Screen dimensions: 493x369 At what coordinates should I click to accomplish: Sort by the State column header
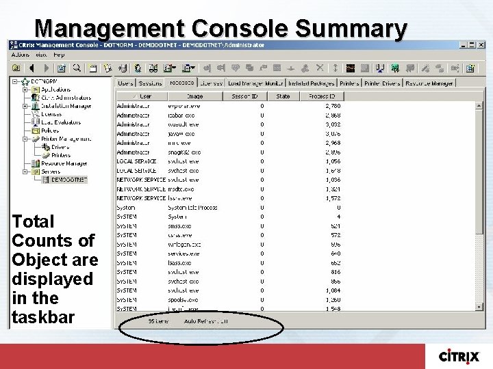tap(283, 96)
